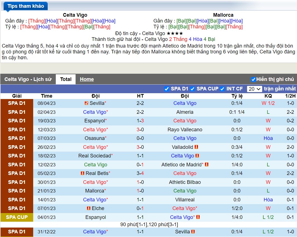Viewport: 297px width, 237px height.
Task: Select Hòa result in Osasuna row
Action: [268, 138]
